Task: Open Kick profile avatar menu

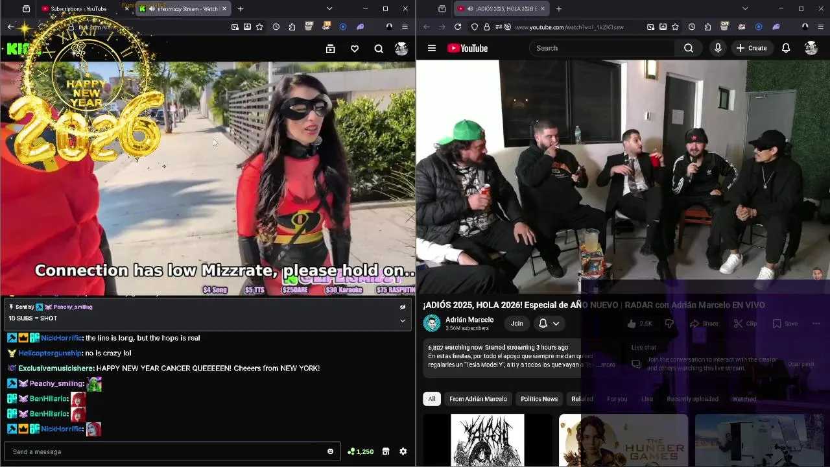Action: coord(401,49)
